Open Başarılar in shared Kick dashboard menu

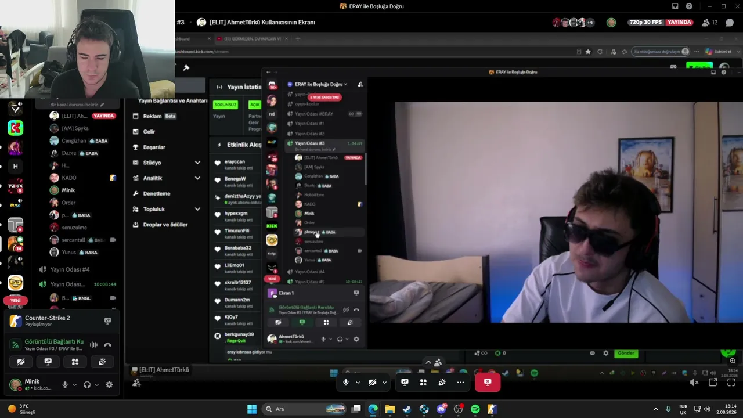coord(154,147)
